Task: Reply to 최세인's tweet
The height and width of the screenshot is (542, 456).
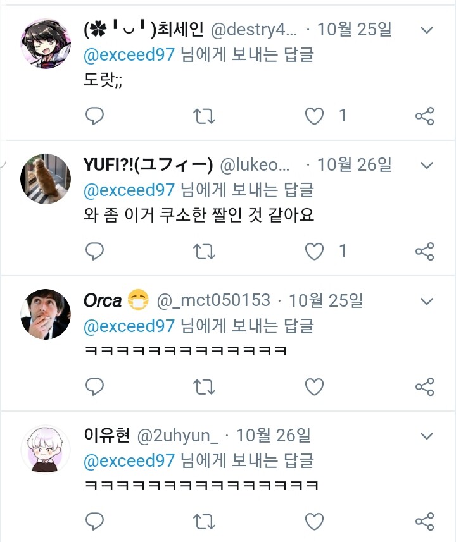Action: pyautogui.click(x=94, y=116)
